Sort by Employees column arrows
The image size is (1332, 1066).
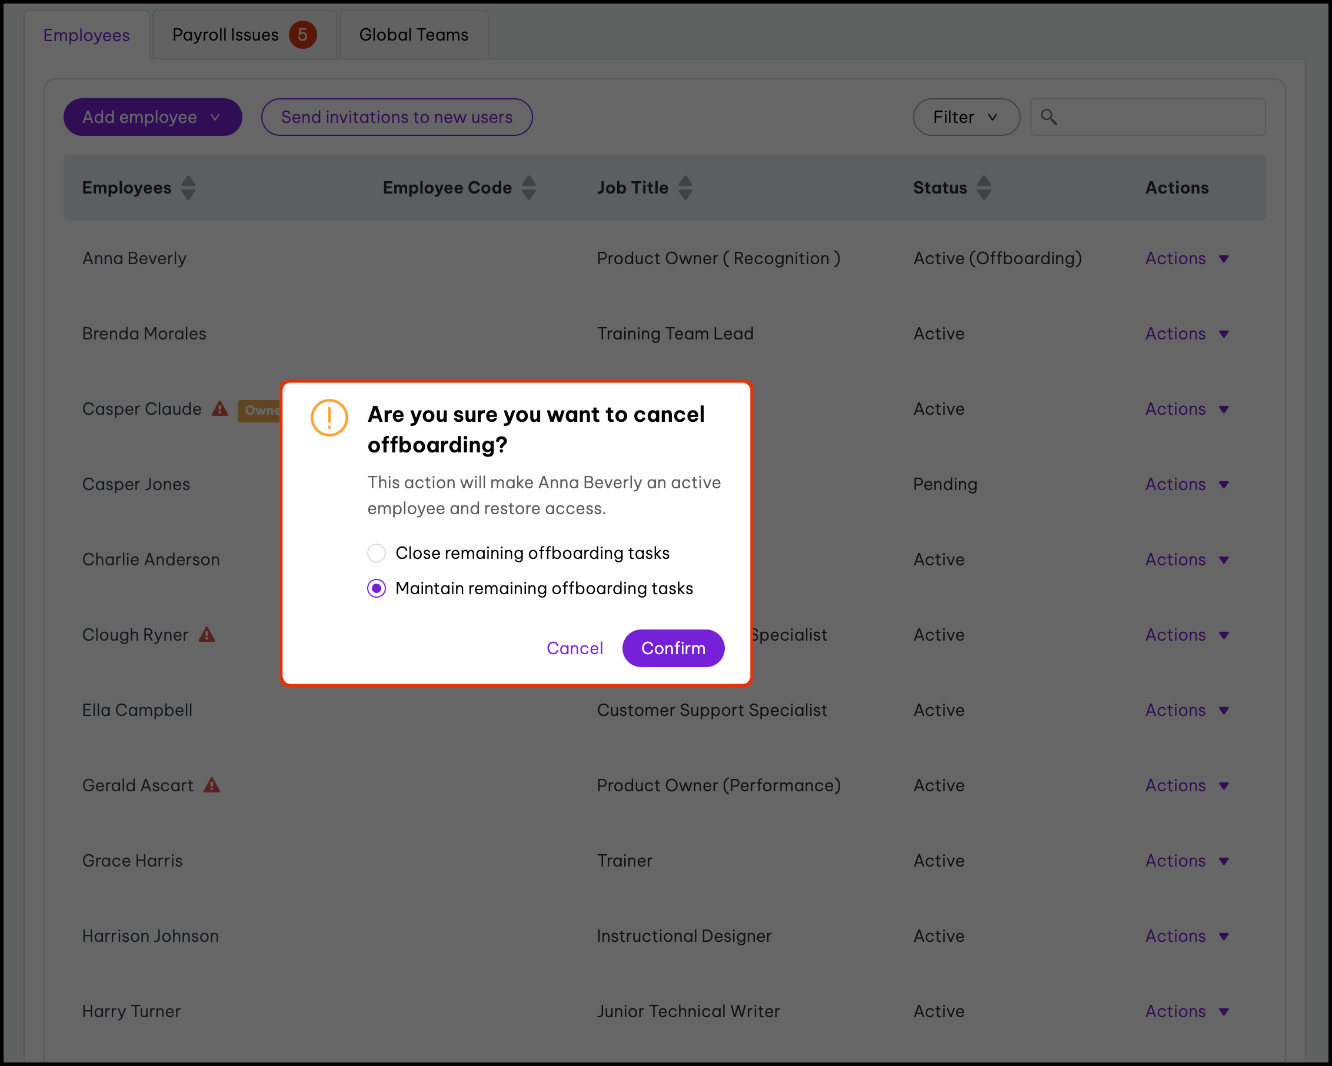coord(188,188)
